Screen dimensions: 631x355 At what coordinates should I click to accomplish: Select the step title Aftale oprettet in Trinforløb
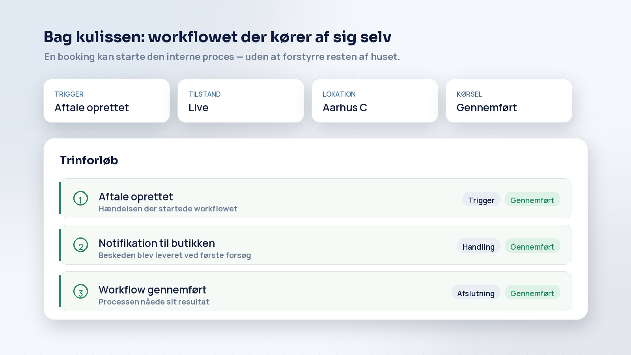[x=136, y=196]
